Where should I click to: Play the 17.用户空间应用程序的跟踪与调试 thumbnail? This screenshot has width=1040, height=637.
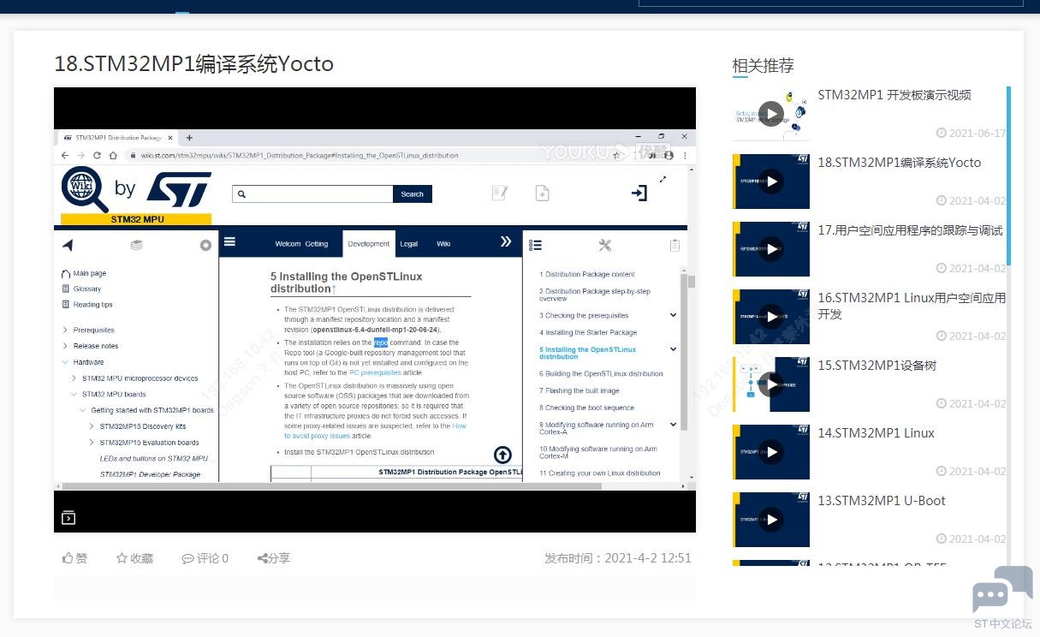pyautogui.click(x=771, y=249)
